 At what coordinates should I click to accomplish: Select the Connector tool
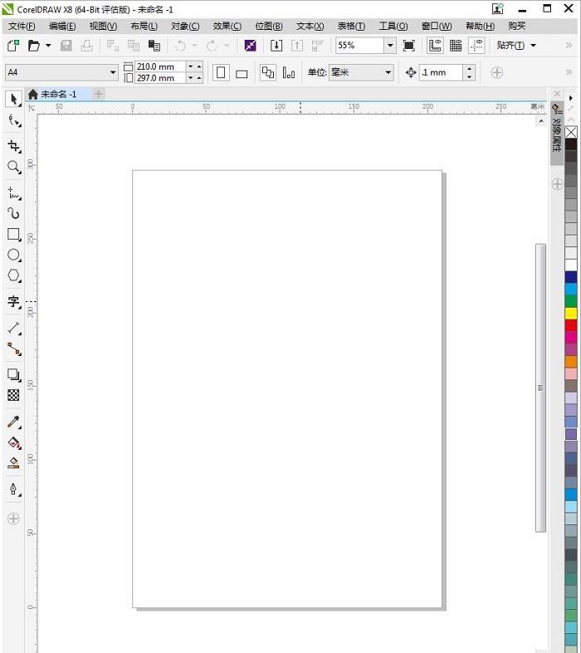coord(14,349)
